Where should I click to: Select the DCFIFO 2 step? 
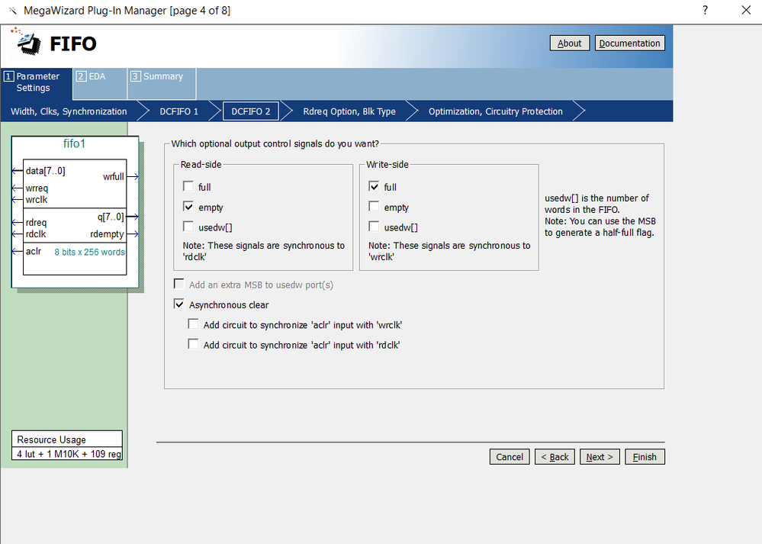click(251, 111)
